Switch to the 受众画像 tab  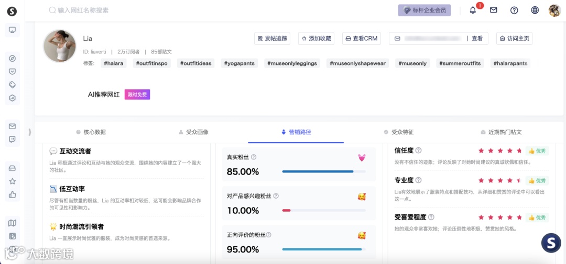(194, 132)
